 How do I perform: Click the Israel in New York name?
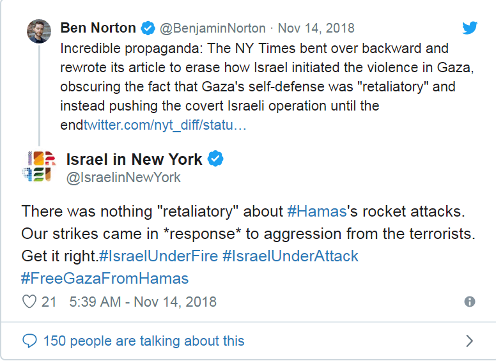click(134, 159)
